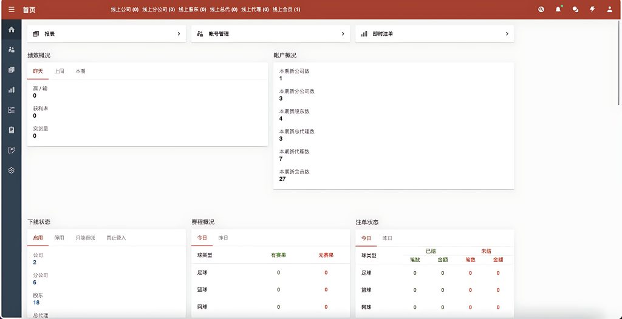Click the 首页 page title

(29, 10)
